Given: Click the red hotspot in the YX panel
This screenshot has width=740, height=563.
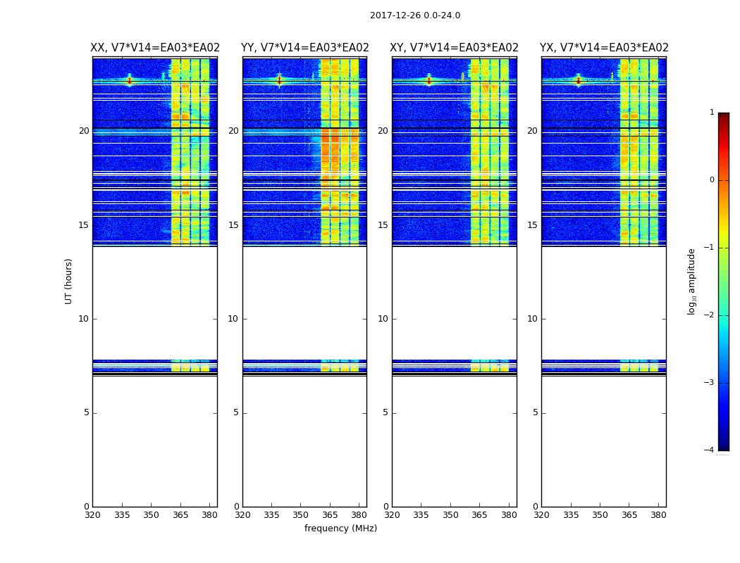Looking at the screenshot, I should [x=579, y=80].
